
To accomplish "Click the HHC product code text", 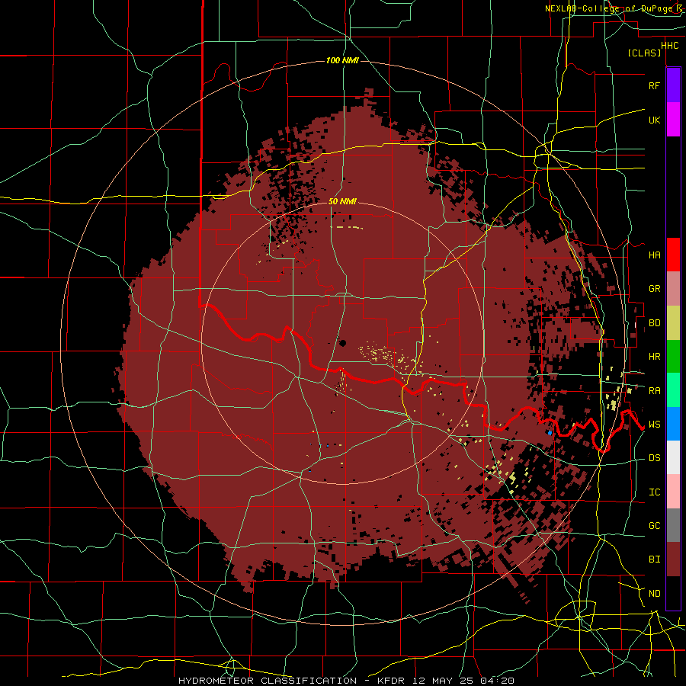I will pyautogui.click(x=670, y=46).
